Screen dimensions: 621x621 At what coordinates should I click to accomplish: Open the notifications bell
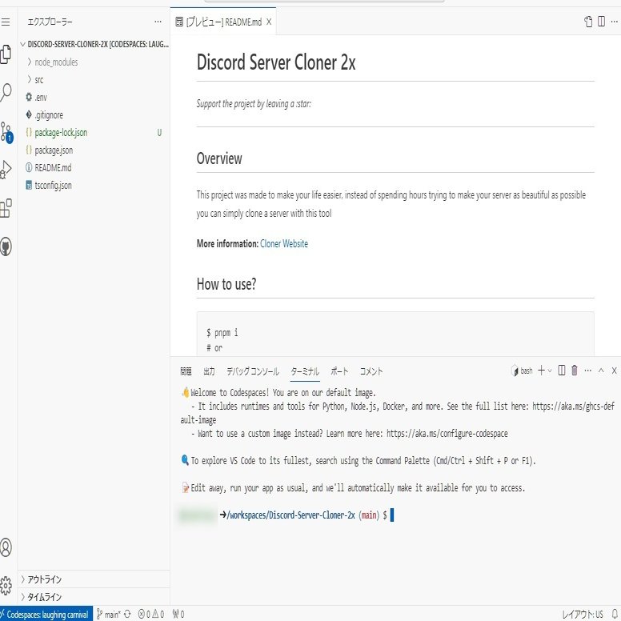[615, 614]
